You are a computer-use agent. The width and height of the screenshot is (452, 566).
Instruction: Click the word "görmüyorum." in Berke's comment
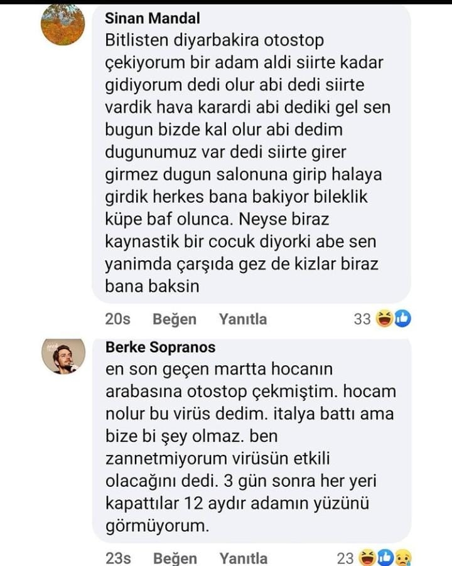tap(156, 526)
